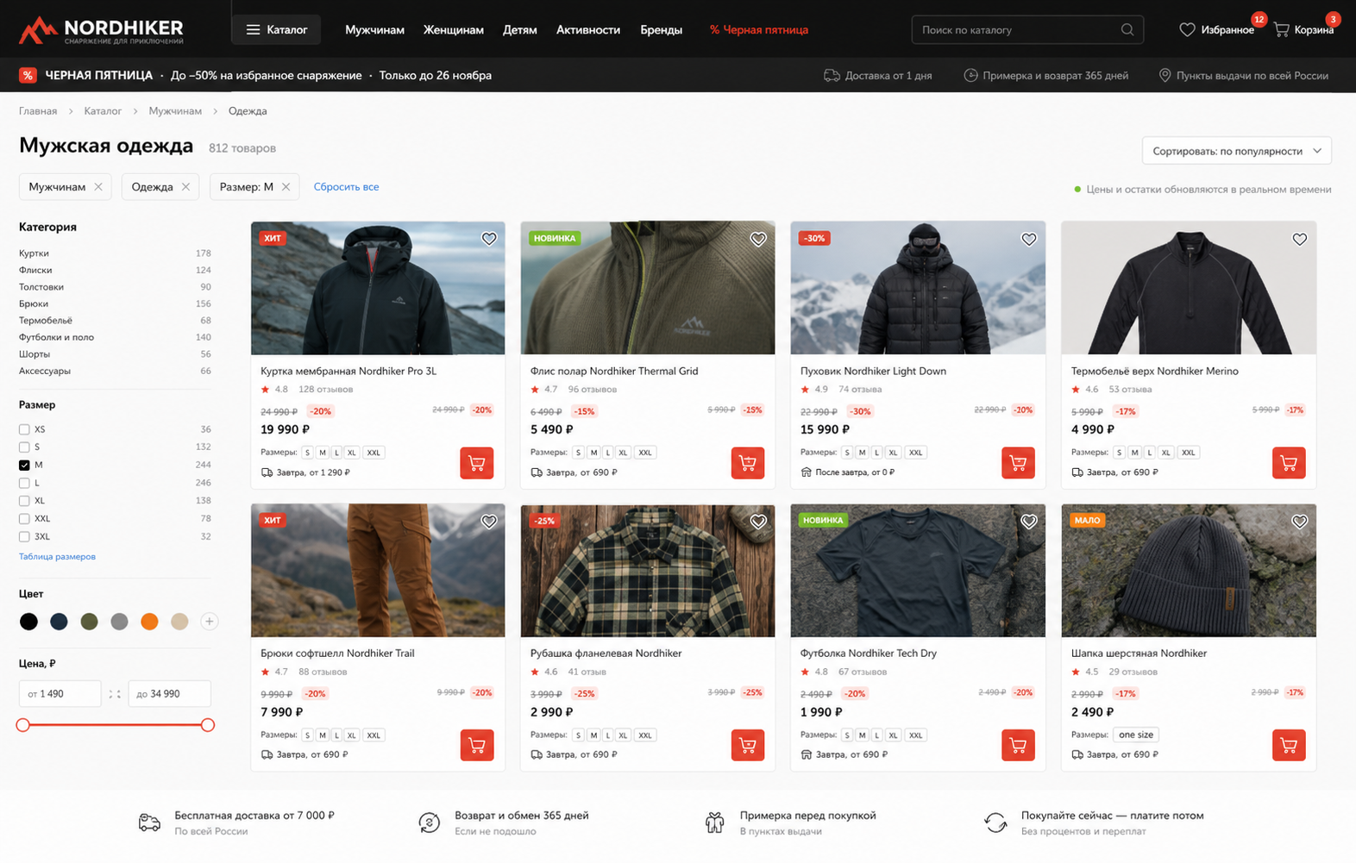1356x863 pixels.
Task: Check the XXL size checkbox
Action: click(24, 519)
